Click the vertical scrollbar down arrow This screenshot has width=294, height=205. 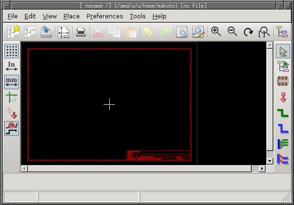click(269, 160)
